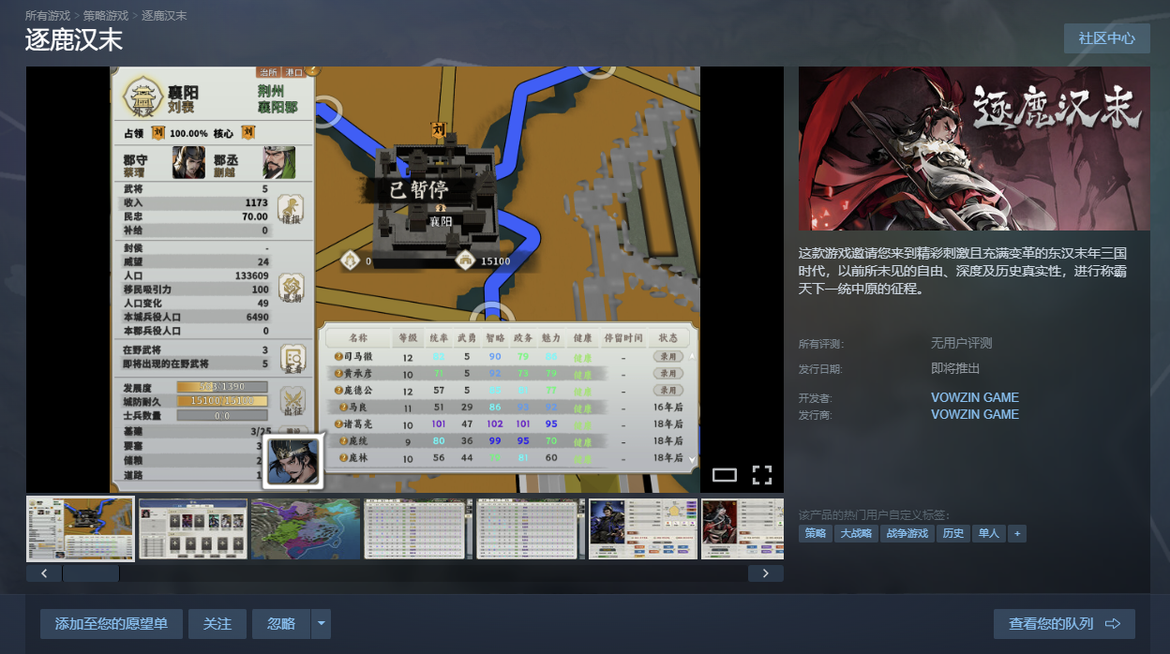Click 查看您的队列 button
This screenshot has width=1170, height=654.
1064,624
